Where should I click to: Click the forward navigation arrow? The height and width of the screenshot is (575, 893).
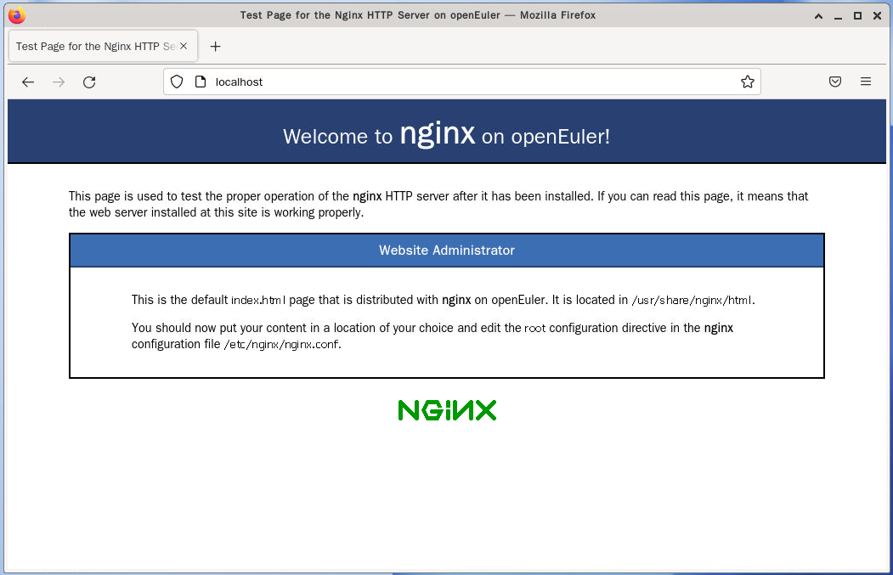[x=59, y=82]
